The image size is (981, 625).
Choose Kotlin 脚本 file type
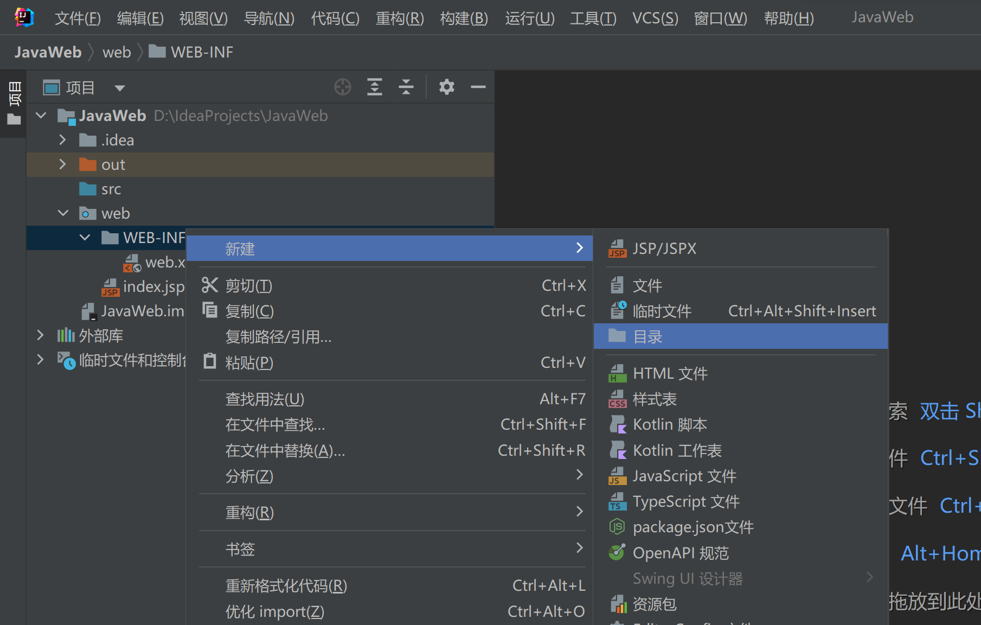(x=669, y=424)
